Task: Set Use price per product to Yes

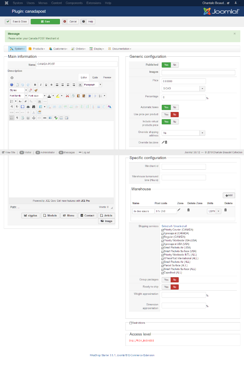Action: pos(166,114)
